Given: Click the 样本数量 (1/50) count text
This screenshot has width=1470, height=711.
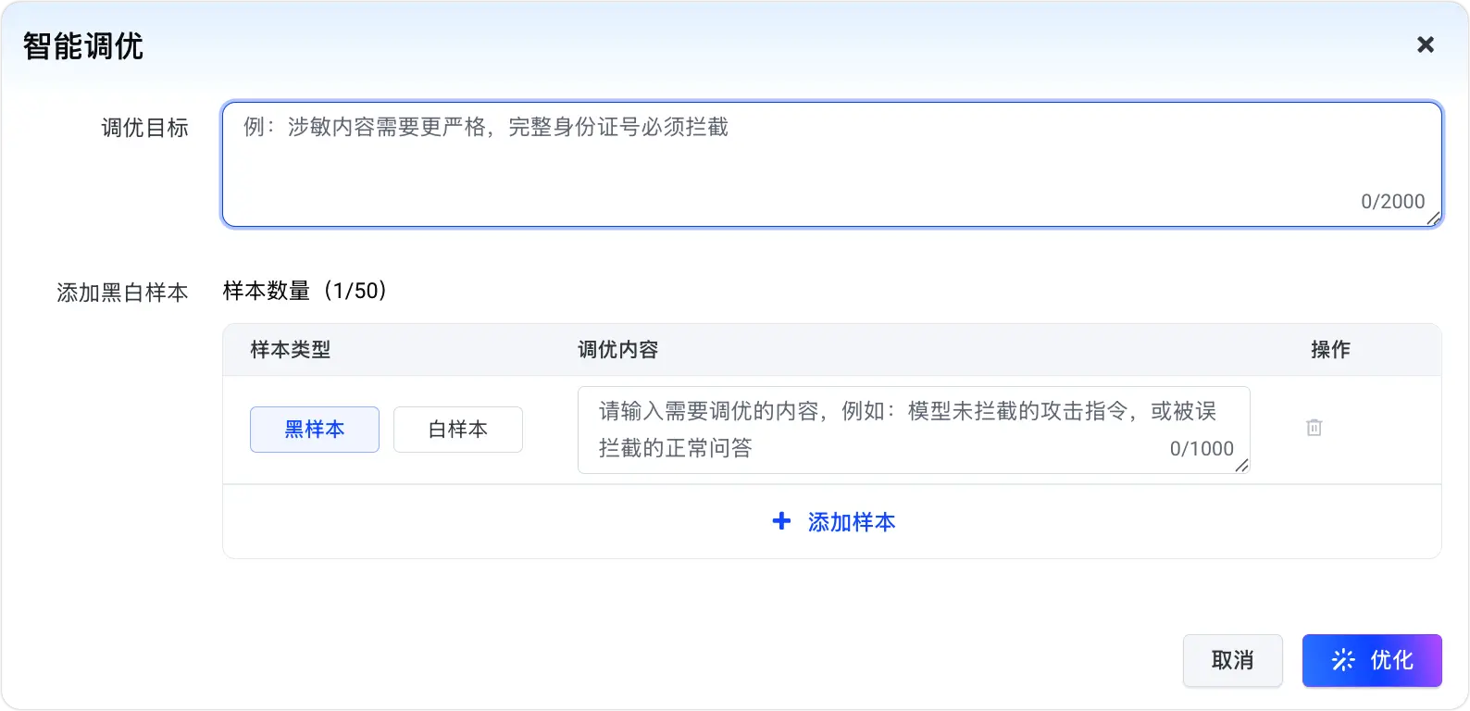Looking at the screenshot, I should click(305, 291).
